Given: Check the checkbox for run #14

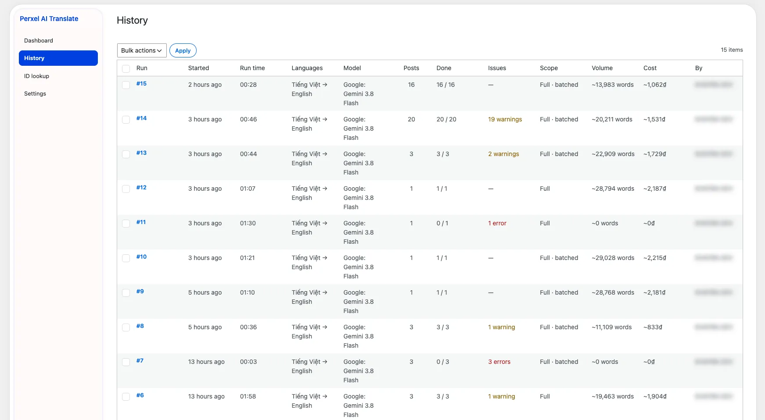Looking at the screenshot, I should 126,120.
